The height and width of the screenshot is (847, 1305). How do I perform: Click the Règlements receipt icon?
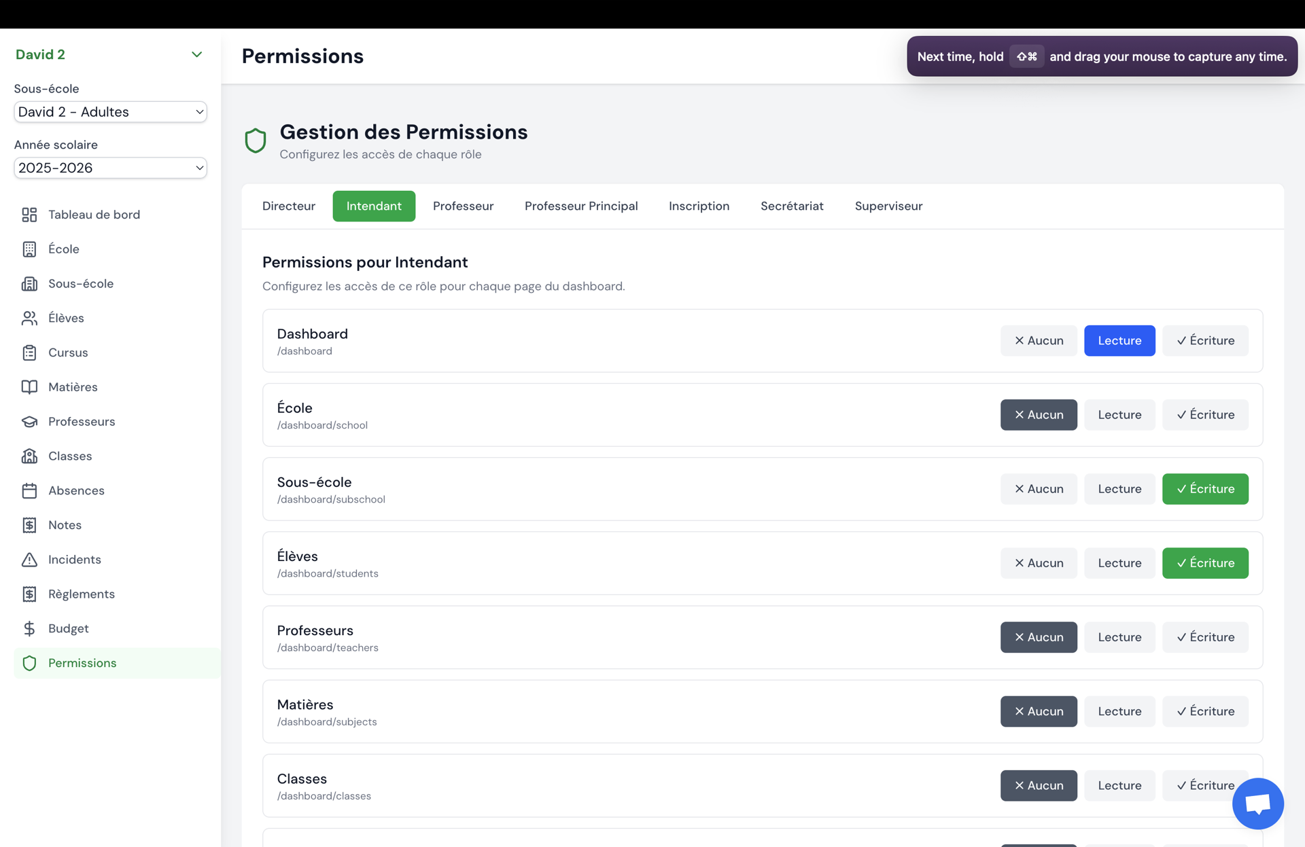[29, 594]
